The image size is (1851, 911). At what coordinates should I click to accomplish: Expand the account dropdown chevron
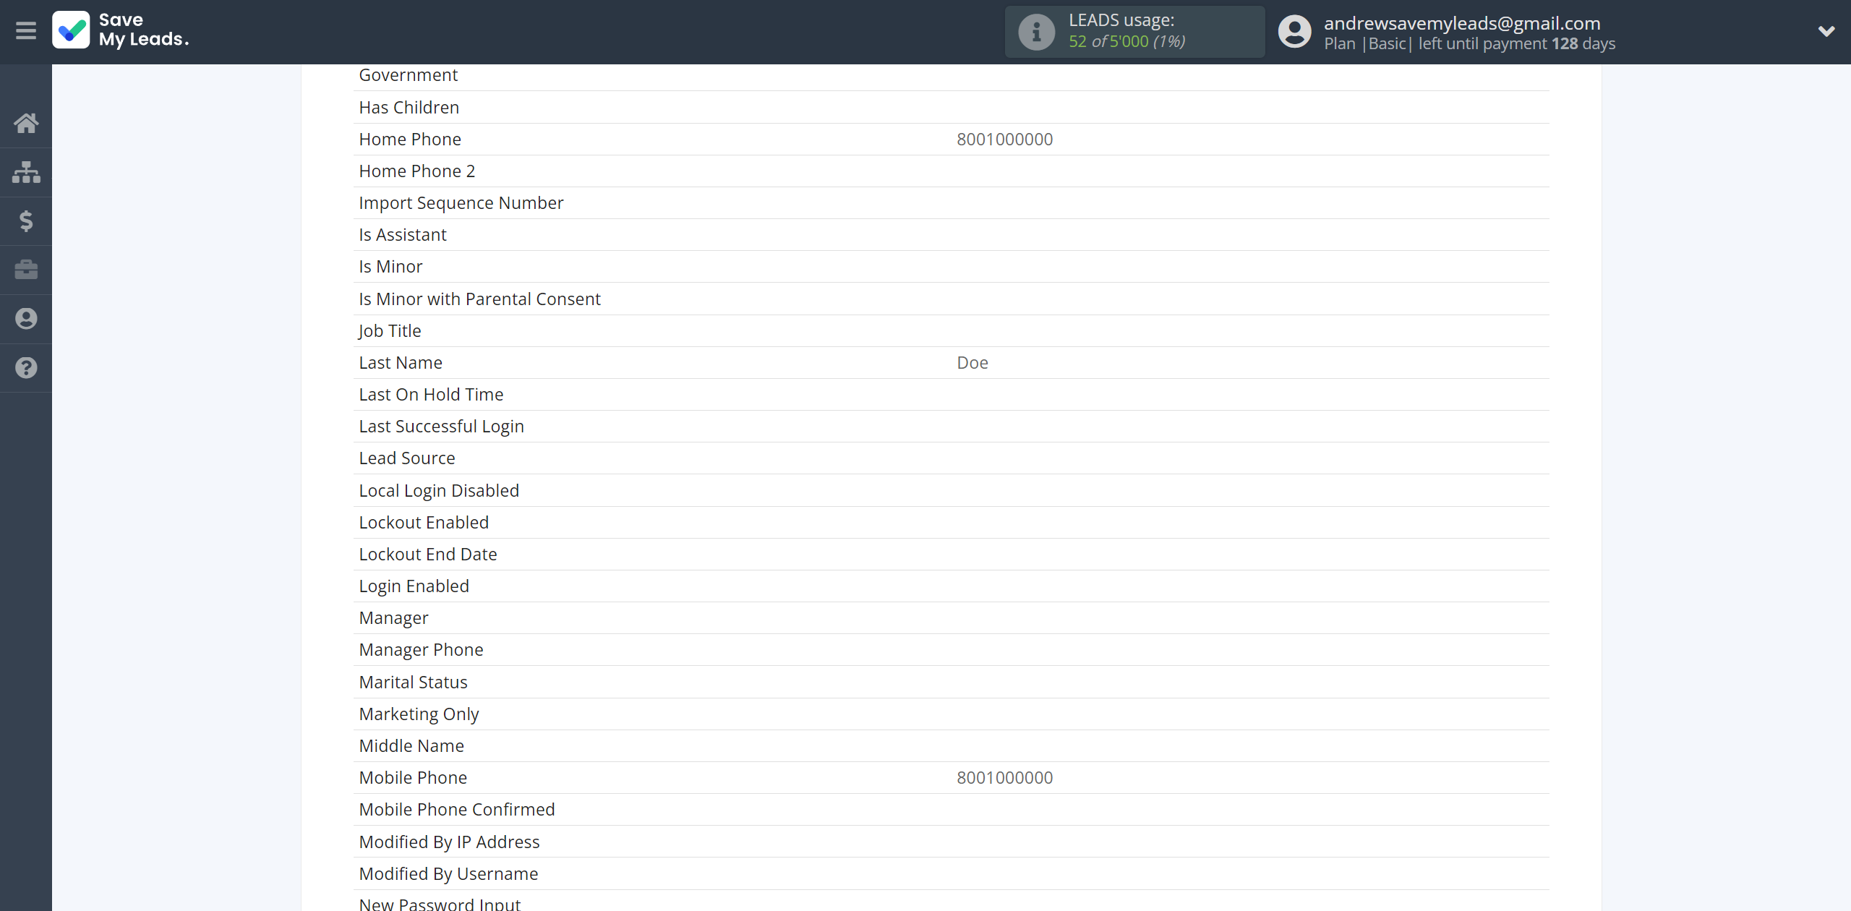click(x=1826, y=31)
